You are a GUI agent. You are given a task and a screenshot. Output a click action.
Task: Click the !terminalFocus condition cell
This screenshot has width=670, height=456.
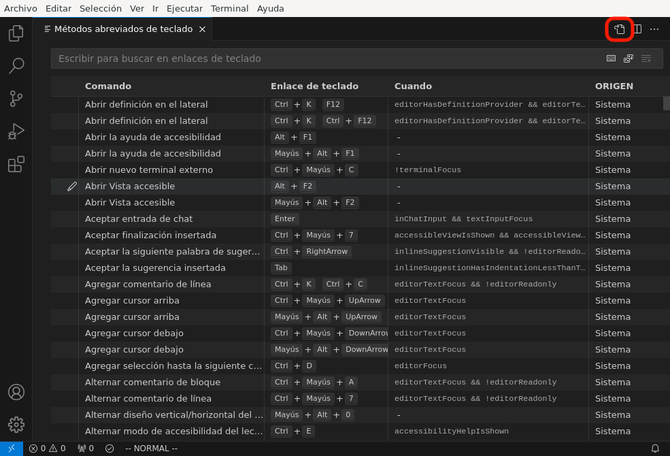[x=428, y=169]
